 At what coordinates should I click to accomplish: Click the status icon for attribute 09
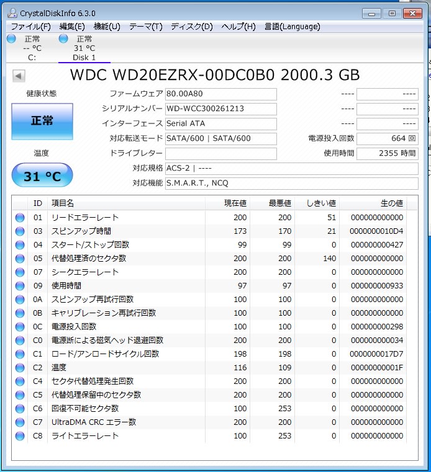click(x=20, y=286)
